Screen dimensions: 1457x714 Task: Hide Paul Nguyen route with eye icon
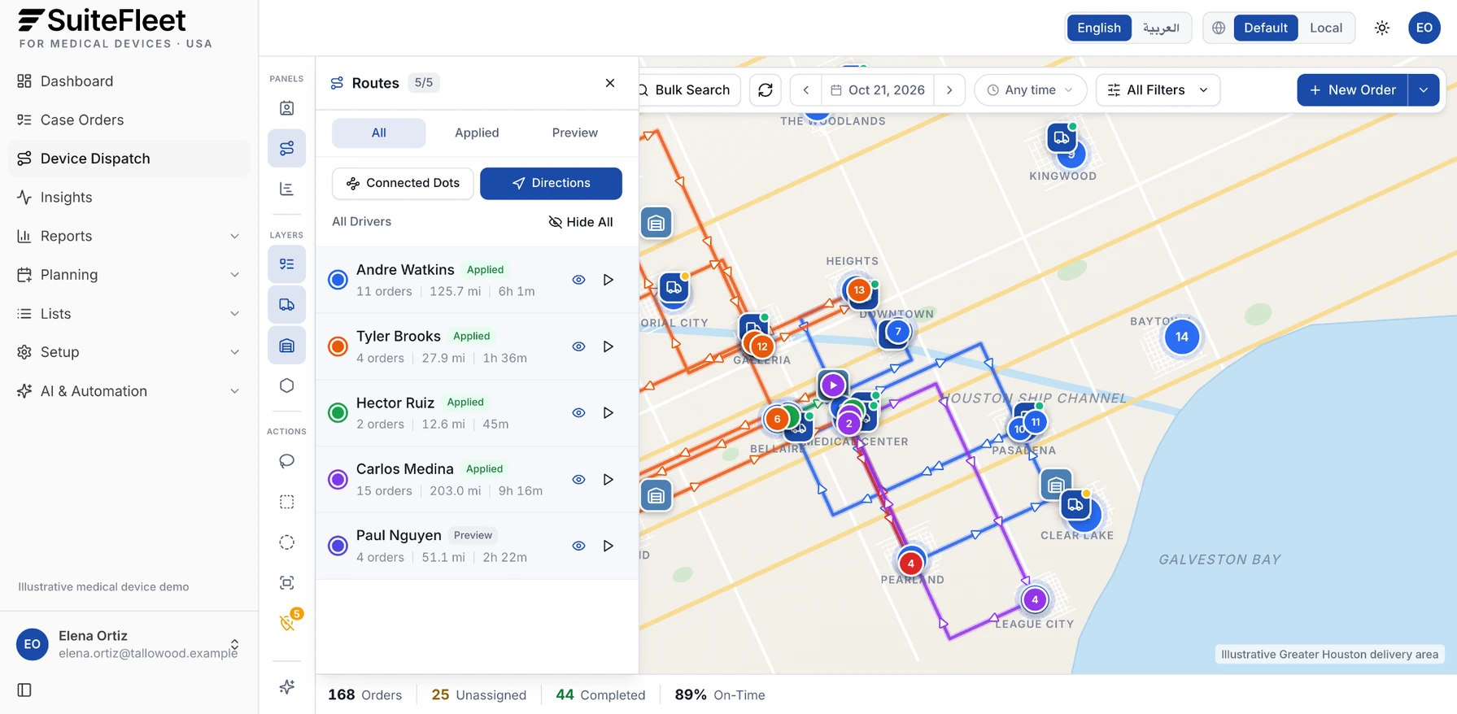(x=578, y=546)
